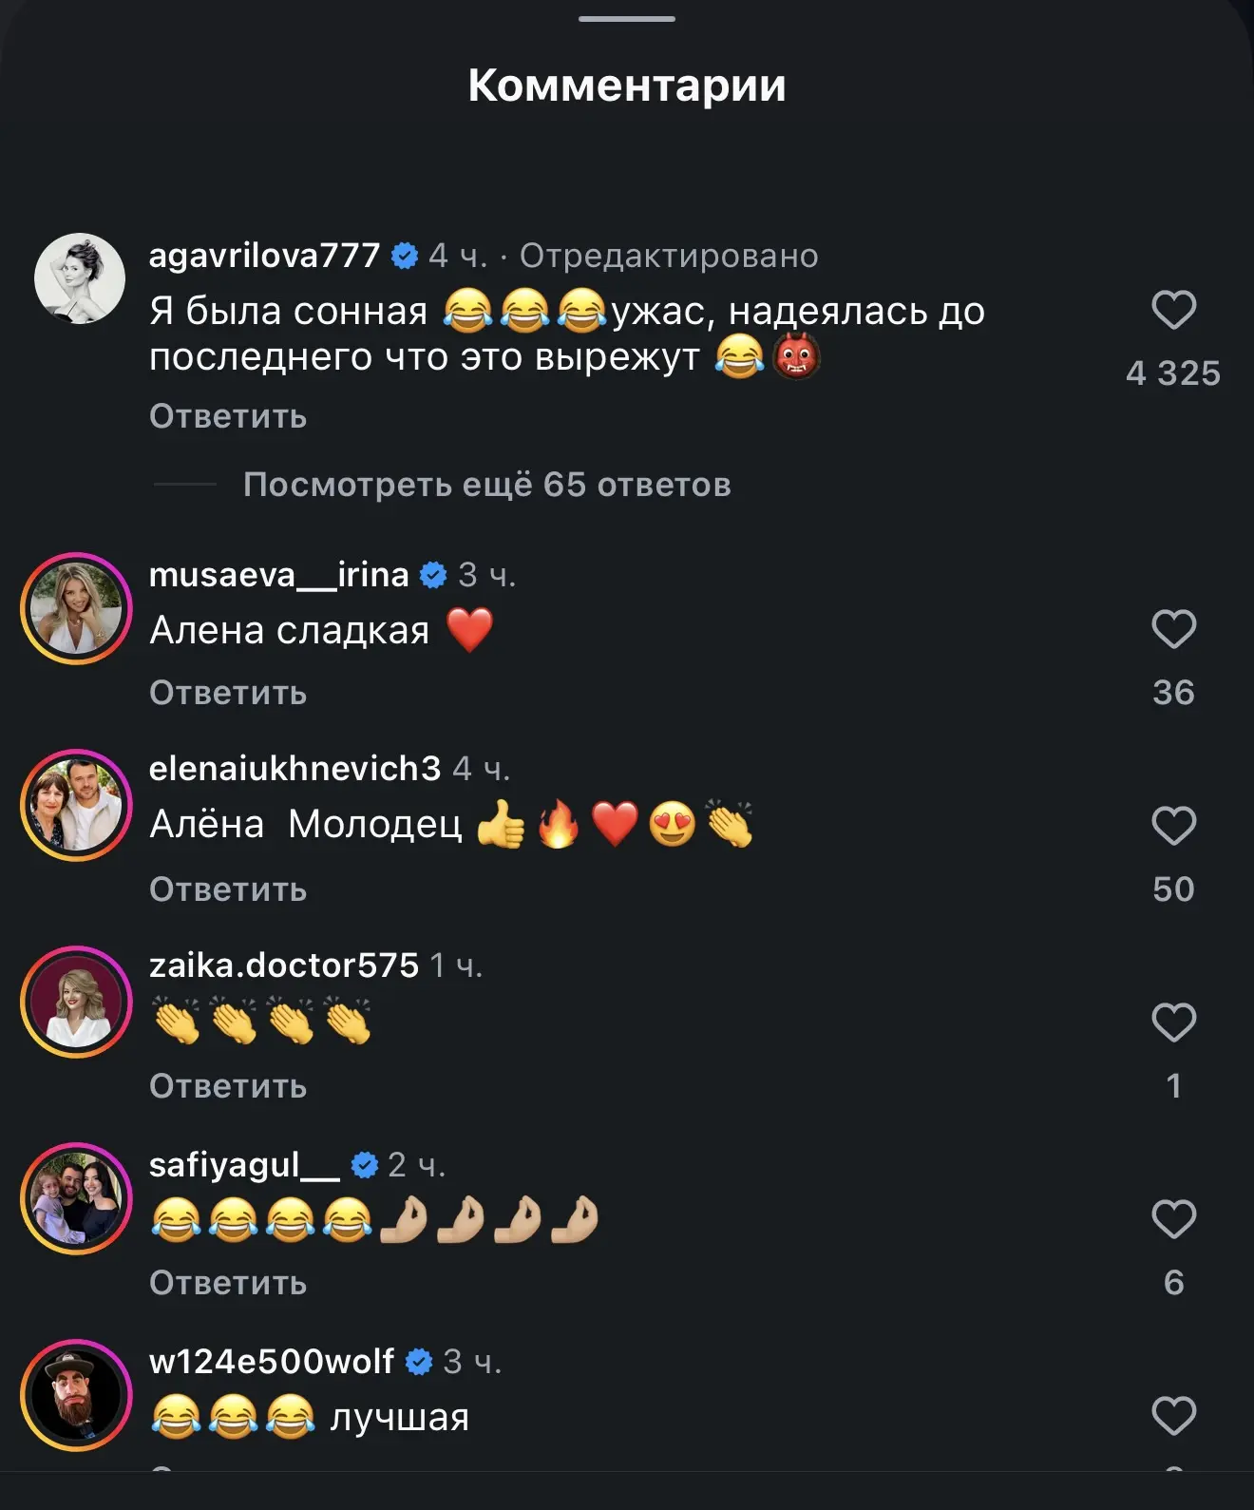Open agavrilova777's profile picture
This screenshot has width=1254, height=1510.
[x=80, y=278]
